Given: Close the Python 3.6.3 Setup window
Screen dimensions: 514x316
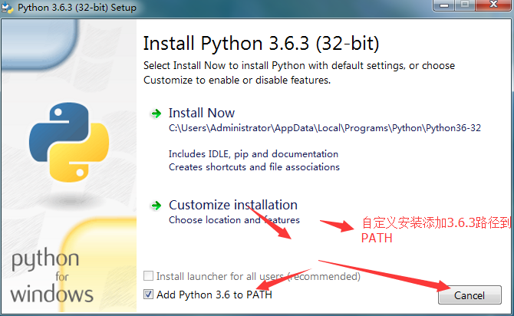Looking at the screenshot, I should point(493,5).
